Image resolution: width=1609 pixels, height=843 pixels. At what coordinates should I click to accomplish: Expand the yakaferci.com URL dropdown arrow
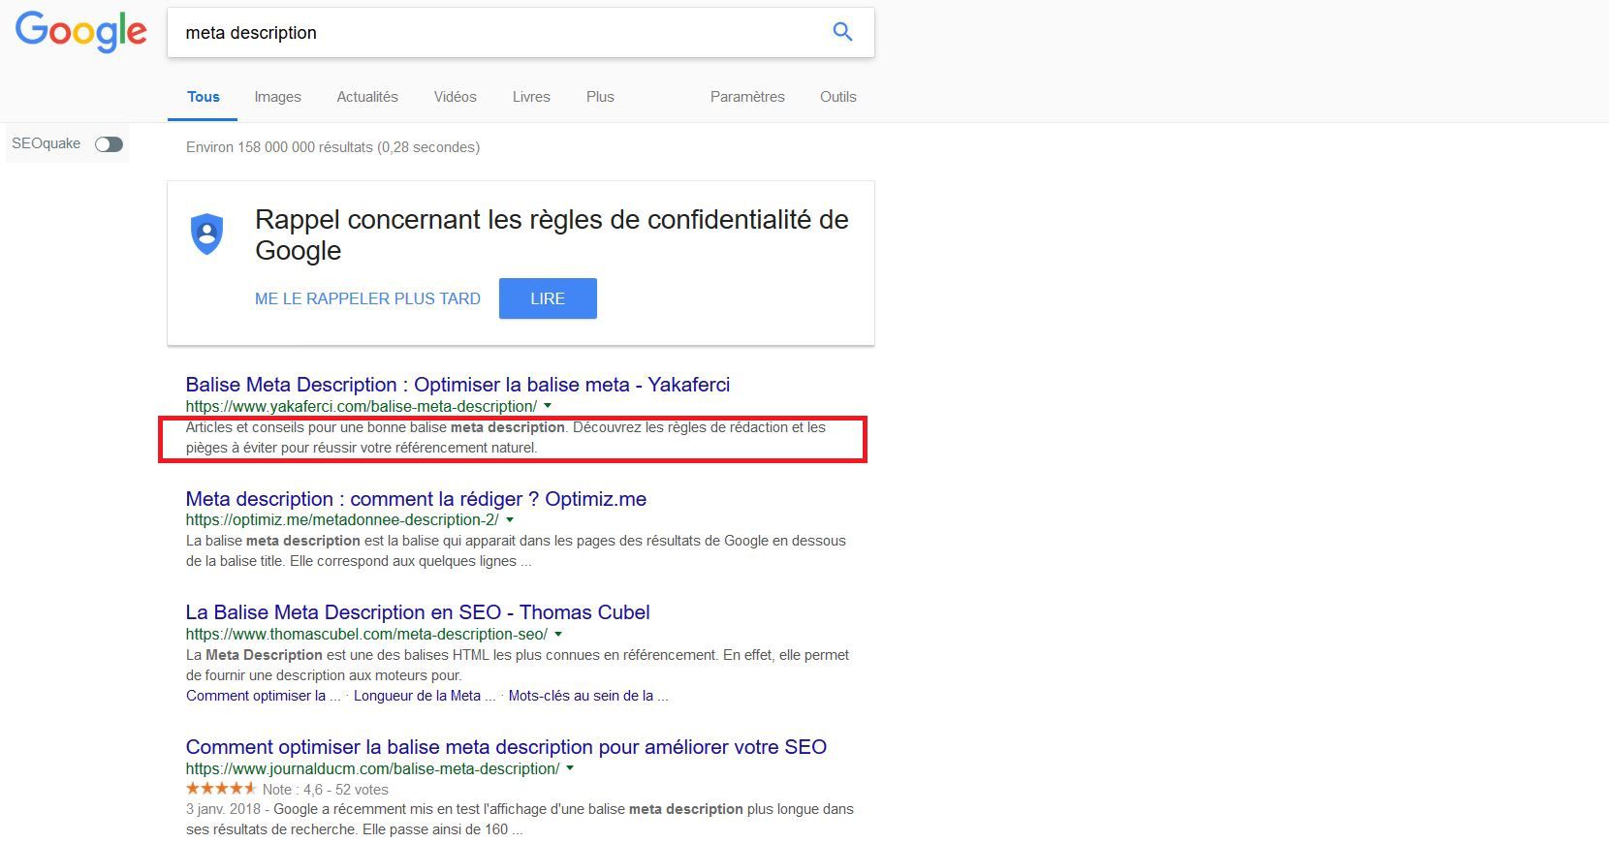[548, 406]
